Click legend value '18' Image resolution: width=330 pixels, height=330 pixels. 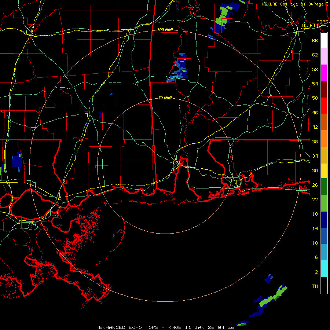[315, 214]
